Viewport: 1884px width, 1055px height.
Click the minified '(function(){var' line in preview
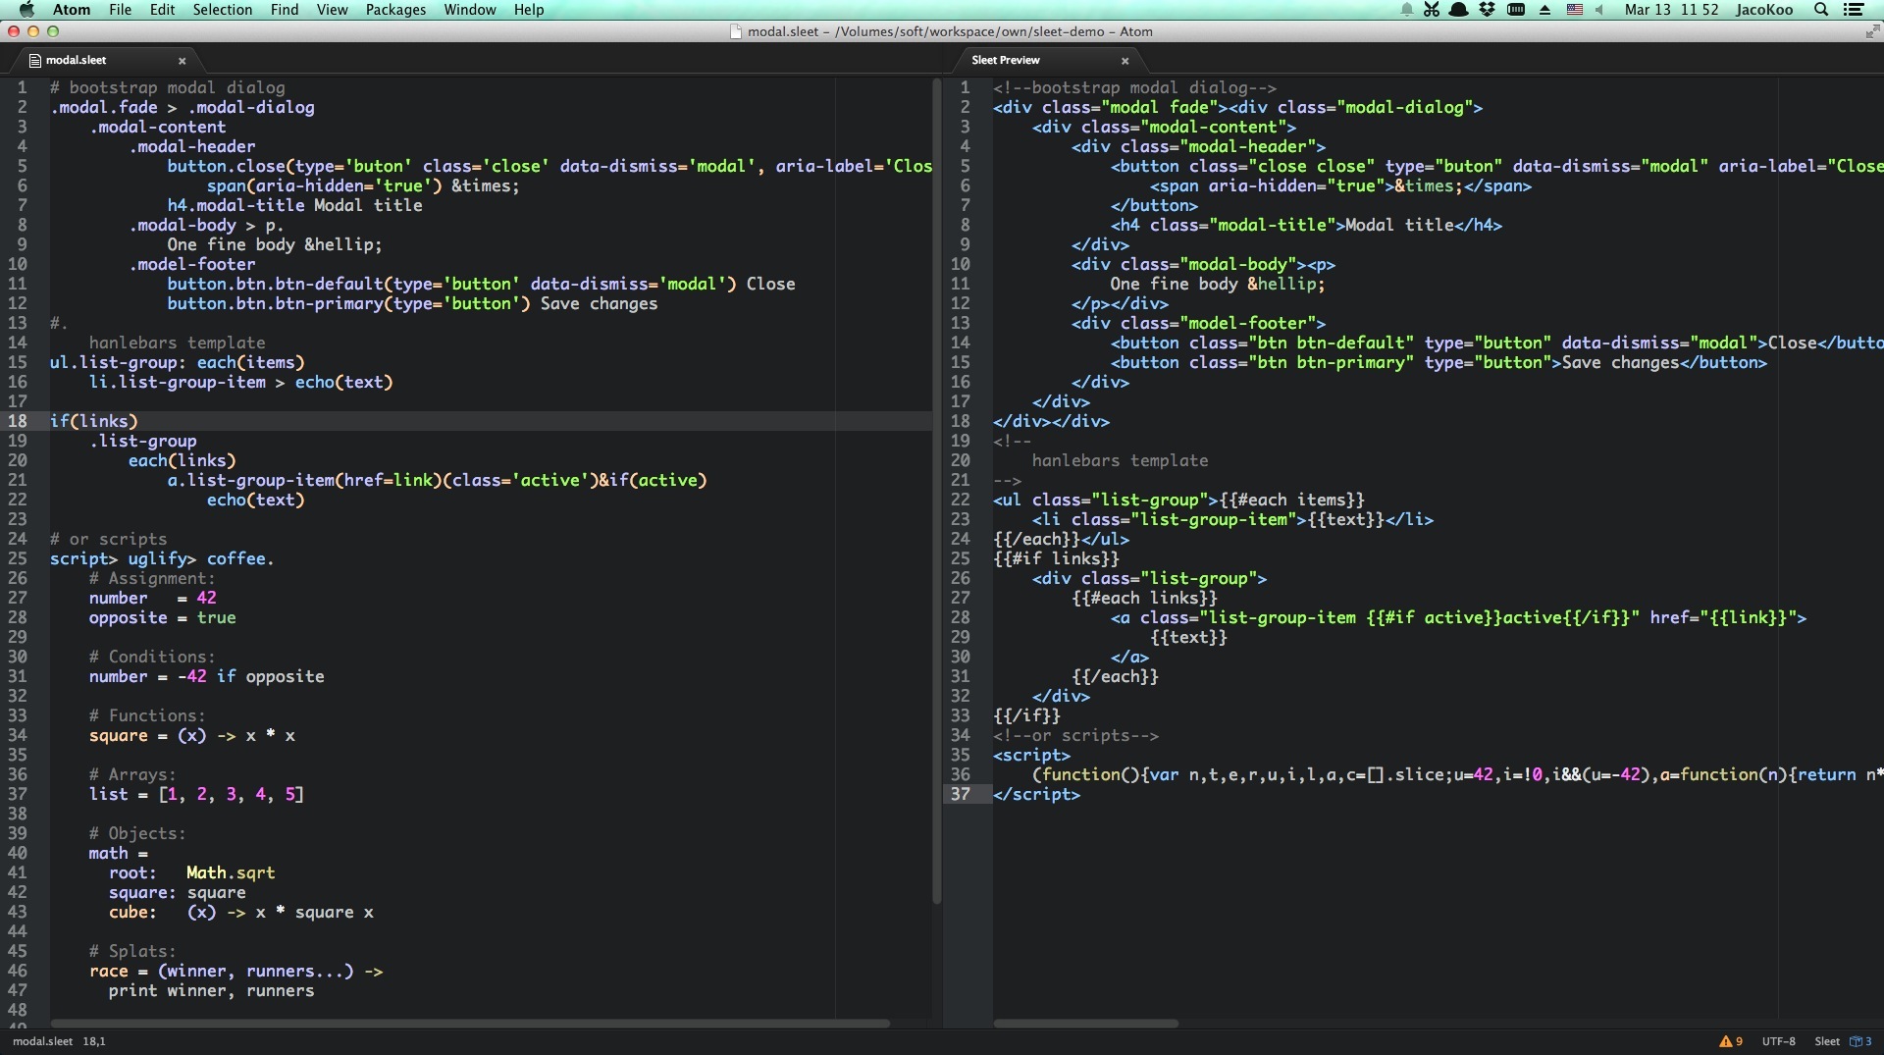point(1457,774)
